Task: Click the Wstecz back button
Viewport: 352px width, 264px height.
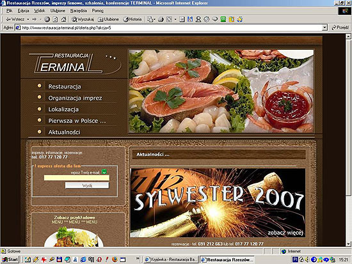Action: 15,19
